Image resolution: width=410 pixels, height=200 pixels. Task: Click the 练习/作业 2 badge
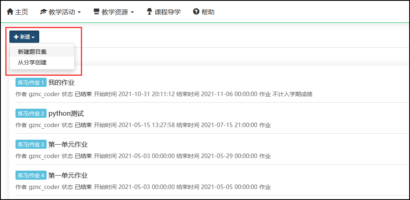31,113
